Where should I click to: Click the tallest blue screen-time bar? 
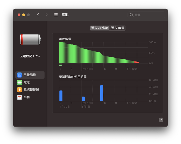[102, 93]
